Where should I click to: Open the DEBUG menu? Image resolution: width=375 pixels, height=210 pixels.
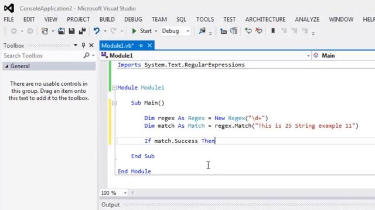133,19
